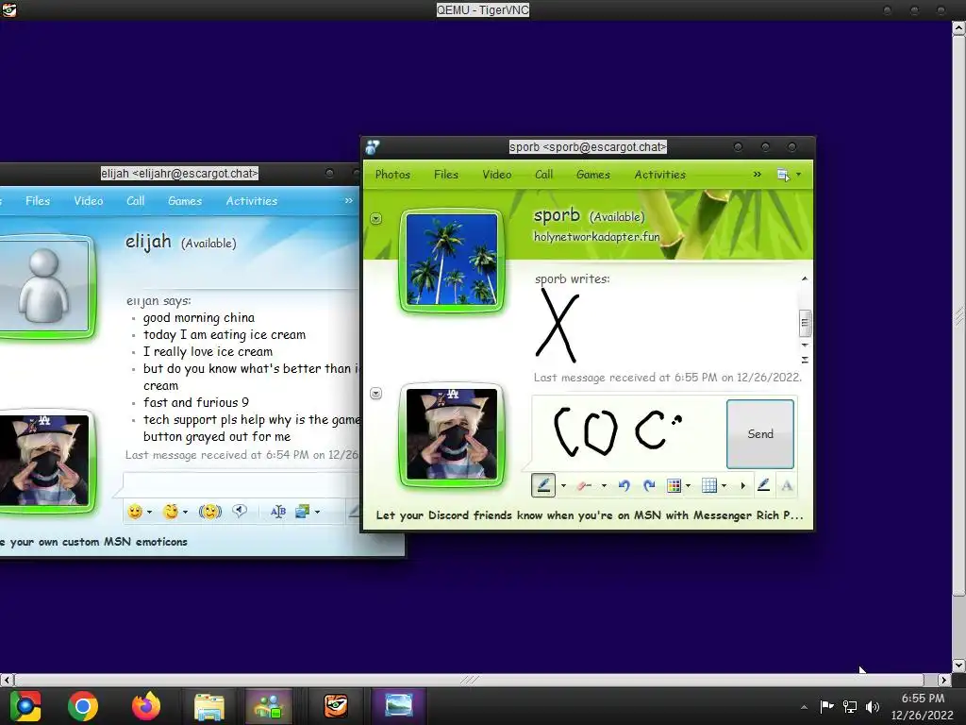Screen dimensions: 966x725
Task: Click Video in sporb window
Action: click(x=496, y=175)
